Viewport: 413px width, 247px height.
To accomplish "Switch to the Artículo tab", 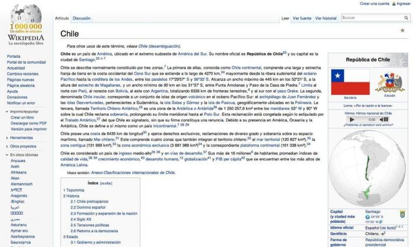I will (62, 18).
